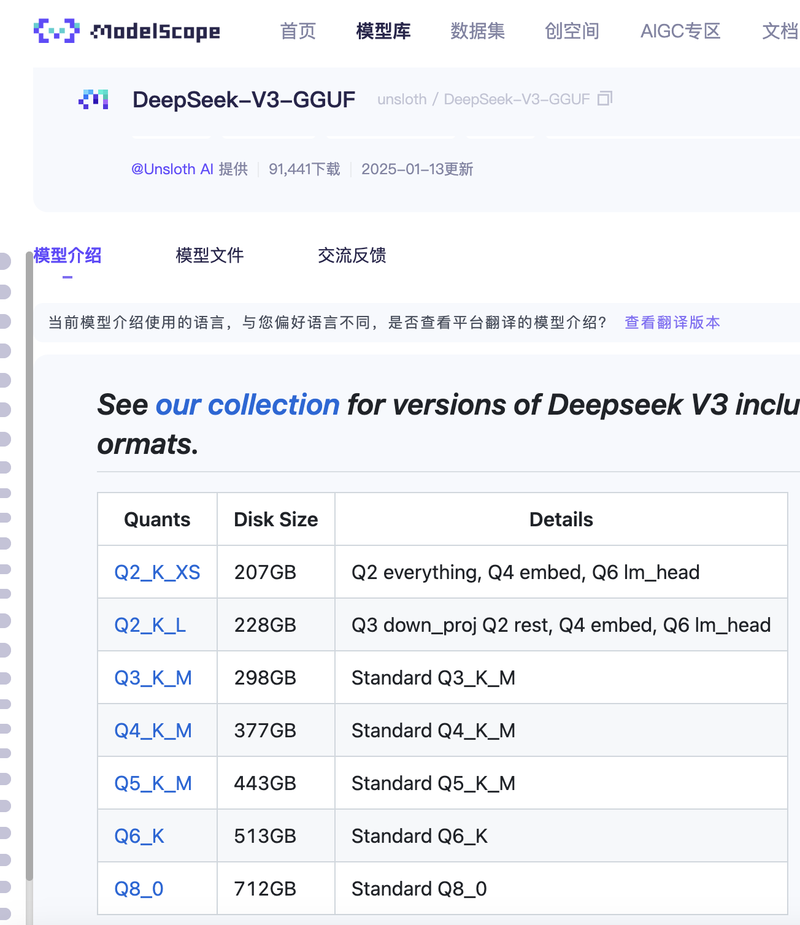
Task: Click the 模型介绍 active tab
Action: point(67,256)
